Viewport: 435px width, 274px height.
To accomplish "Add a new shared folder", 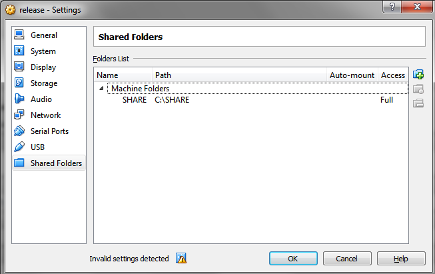I will [418, 75].
